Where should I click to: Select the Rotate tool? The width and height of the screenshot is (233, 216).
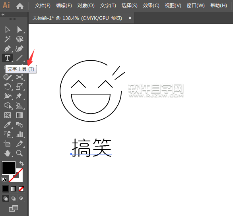tap(8, 87)
